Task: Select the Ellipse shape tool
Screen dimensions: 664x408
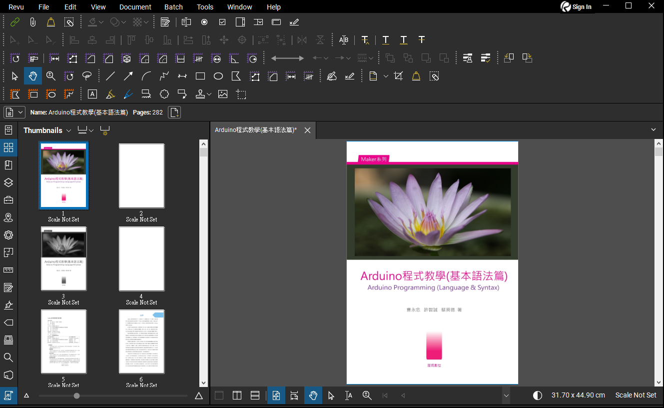Action: click(x=218, y=76)
